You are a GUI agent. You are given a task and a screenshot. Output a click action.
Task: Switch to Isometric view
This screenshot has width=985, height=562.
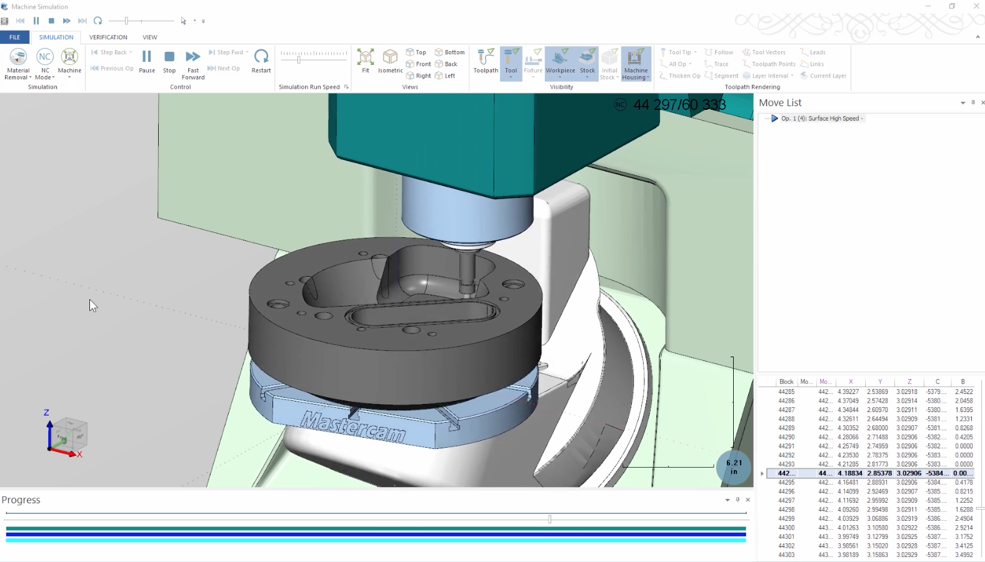coord(390,61)
